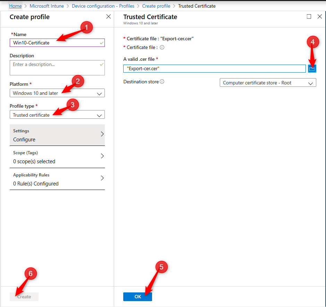Click the Description text box
Viewport: 326px width, 307px height.
(x=57, y=68)
